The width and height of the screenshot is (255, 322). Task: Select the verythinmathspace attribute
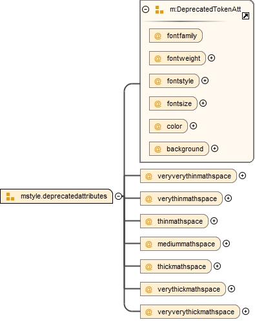[181, 199]
